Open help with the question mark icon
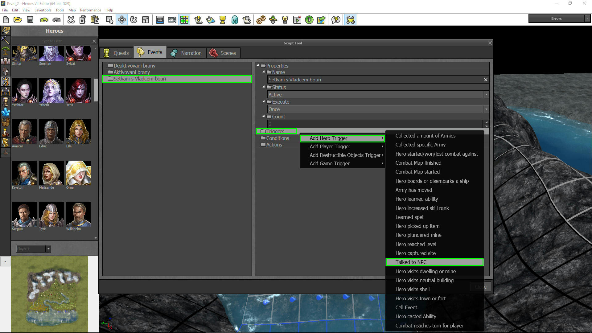 [336, 20]
